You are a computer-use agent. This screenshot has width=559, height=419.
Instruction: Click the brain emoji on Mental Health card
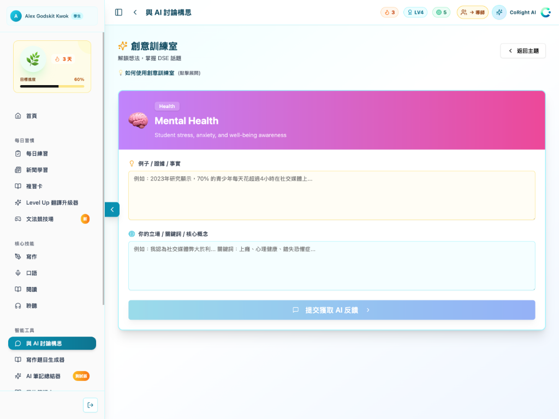click(138, 121)
